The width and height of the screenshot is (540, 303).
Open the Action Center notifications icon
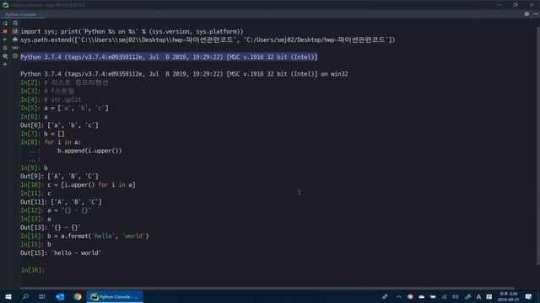[x=529, y=296]
